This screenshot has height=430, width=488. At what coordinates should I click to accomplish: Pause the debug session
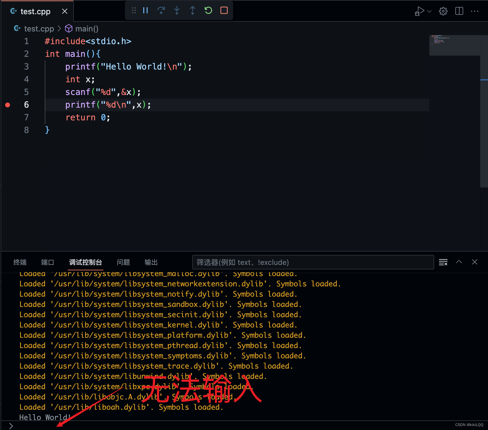145,11
